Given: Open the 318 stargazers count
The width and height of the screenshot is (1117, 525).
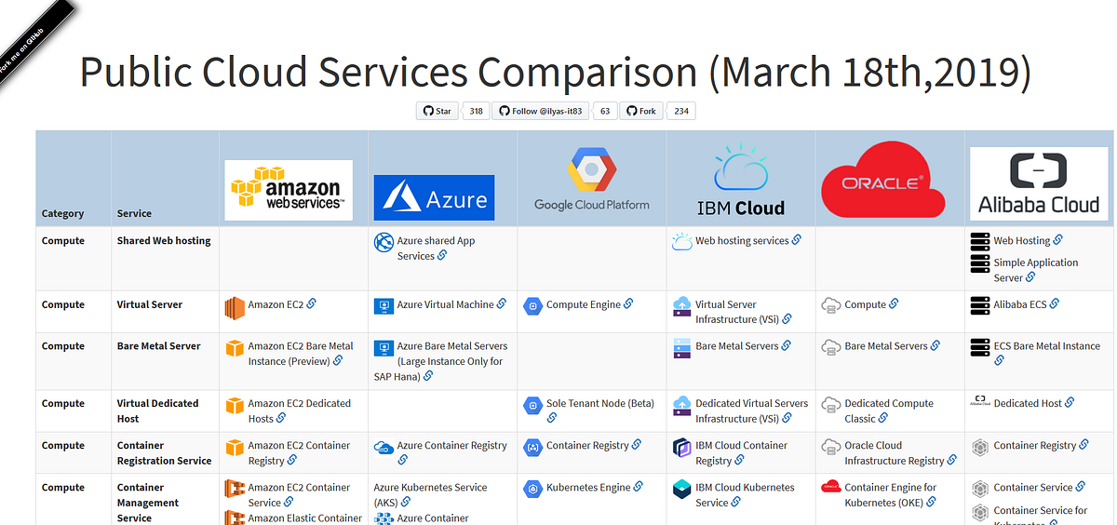Looking at the screenshot, I should [476, 111].
